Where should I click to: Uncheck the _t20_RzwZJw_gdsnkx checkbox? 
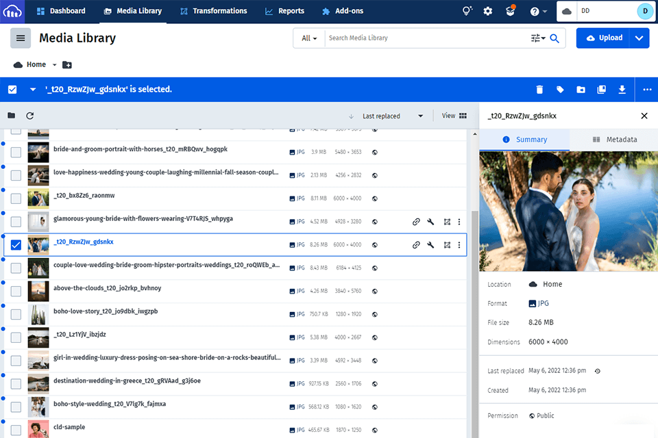tap(16, 245)
